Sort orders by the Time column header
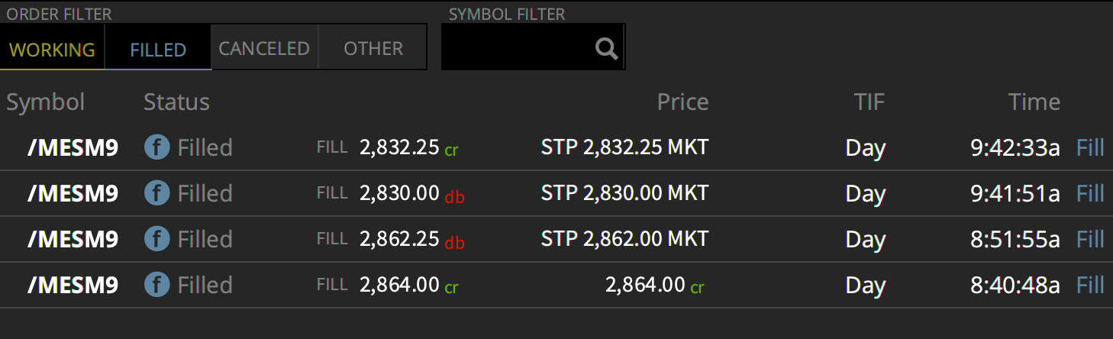The height and width of the screenshot is (339, 1113). (x=1034, y=102)
